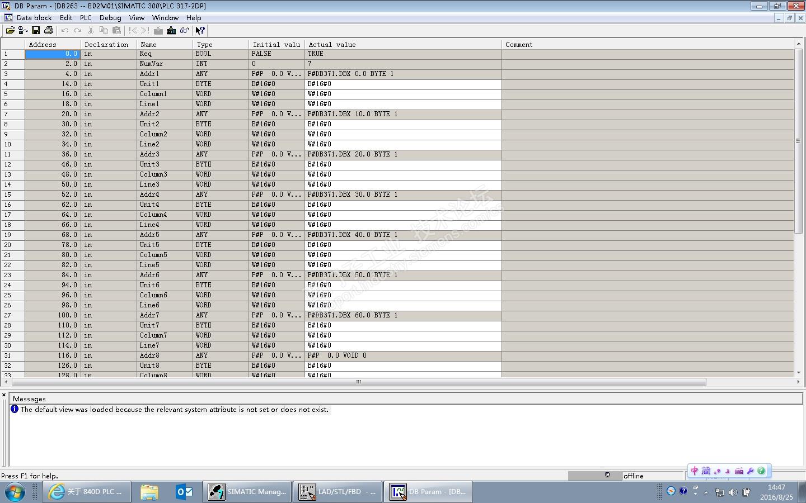This screenshot has height=503, width=806.
Task: Close the Messages panel
Action: point(4,395)
